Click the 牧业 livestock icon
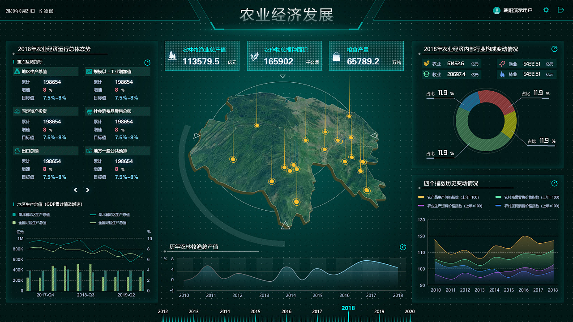This screenshot has width=573, height=322. 427,74
